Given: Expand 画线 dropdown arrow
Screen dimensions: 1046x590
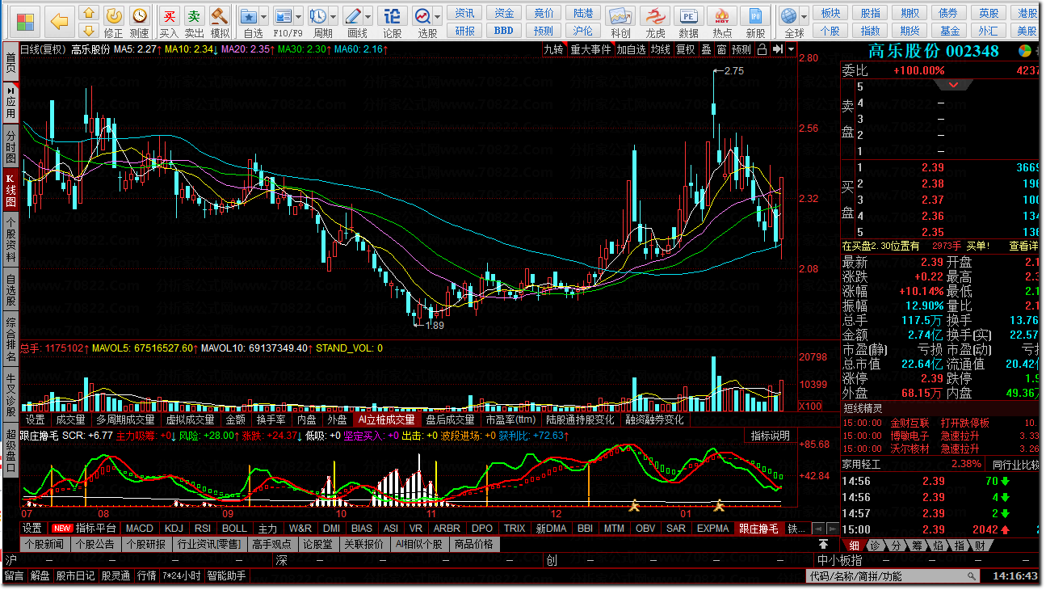Looking at the screenshot, I should click(368, 16).
